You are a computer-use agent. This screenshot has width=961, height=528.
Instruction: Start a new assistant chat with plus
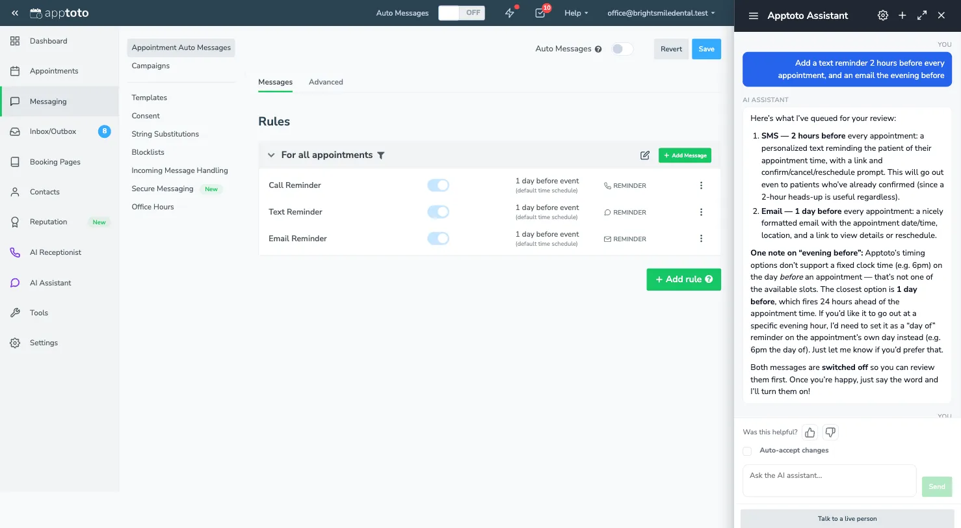[x=902, y=16]
